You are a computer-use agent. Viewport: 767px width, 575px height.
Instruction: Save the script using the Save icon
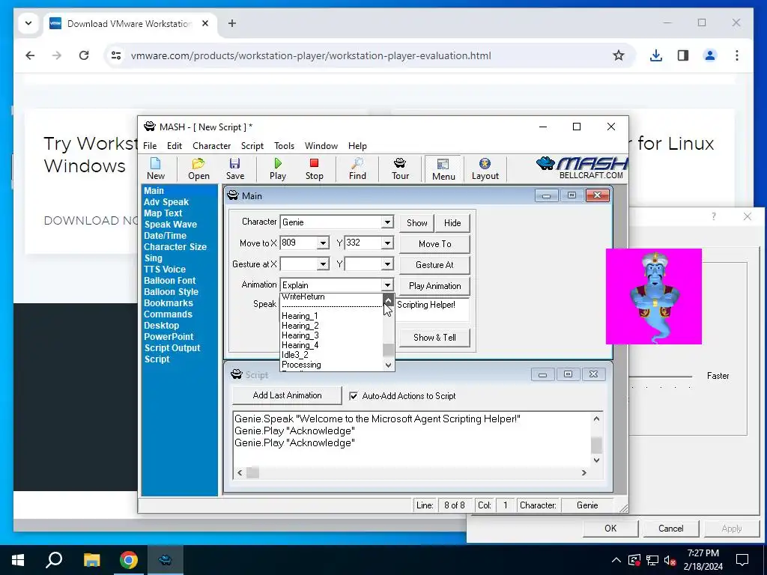pyautogui.click(x=234, y=169)
